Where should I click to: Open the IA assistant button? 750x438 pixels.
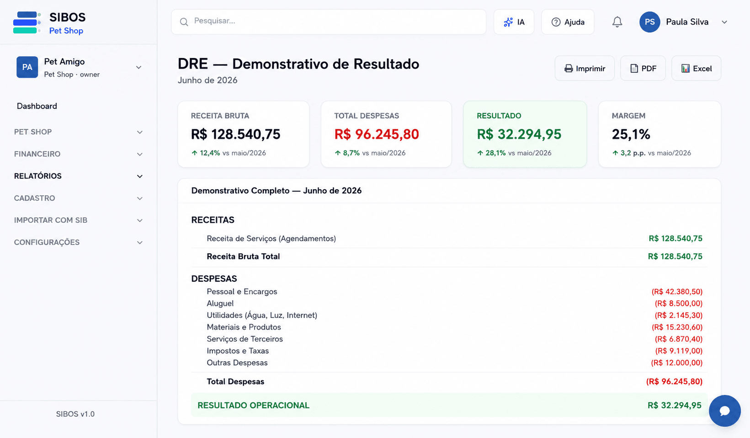514,22
